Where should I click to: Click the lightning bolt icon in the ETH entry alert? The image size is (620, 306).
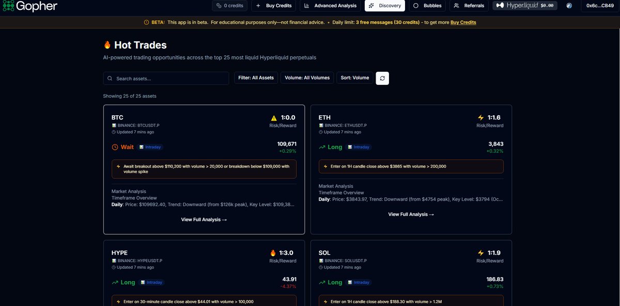pyautogui.click(x=326, y=166)
